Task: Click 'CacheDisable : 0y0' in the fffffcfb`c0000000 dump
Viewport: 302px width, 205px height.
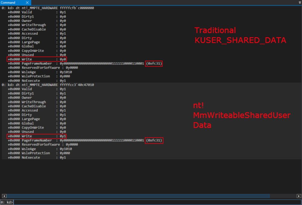Action: click(37, 29)
